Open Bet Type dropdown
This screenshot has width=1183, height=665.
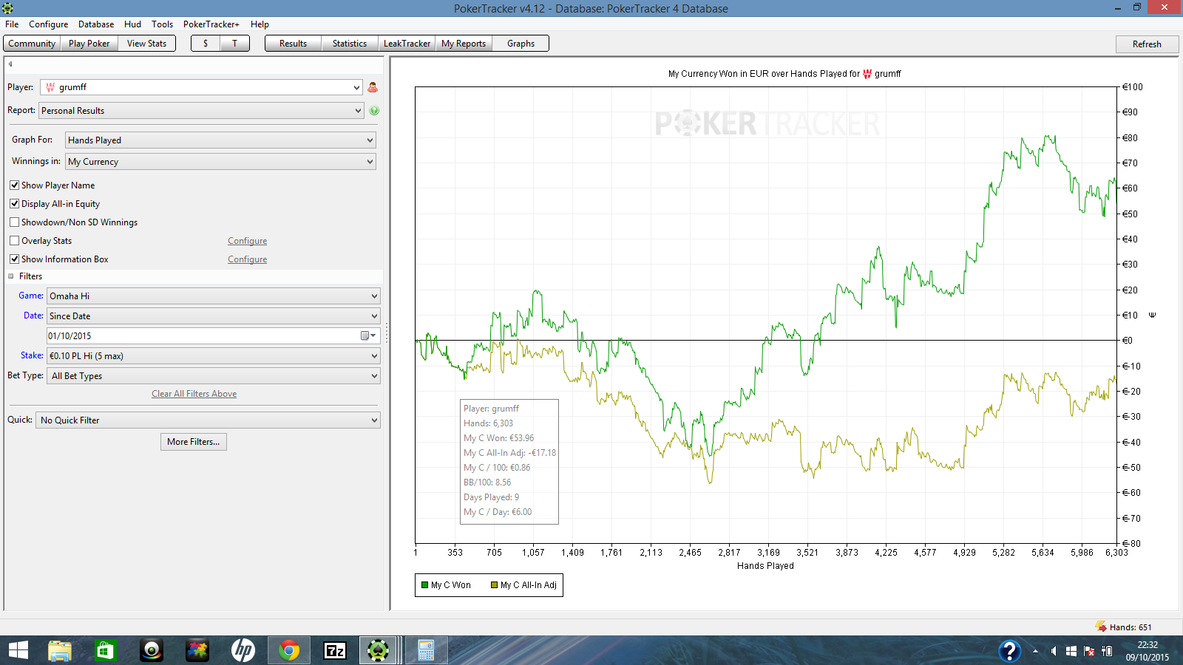(214, 375)
